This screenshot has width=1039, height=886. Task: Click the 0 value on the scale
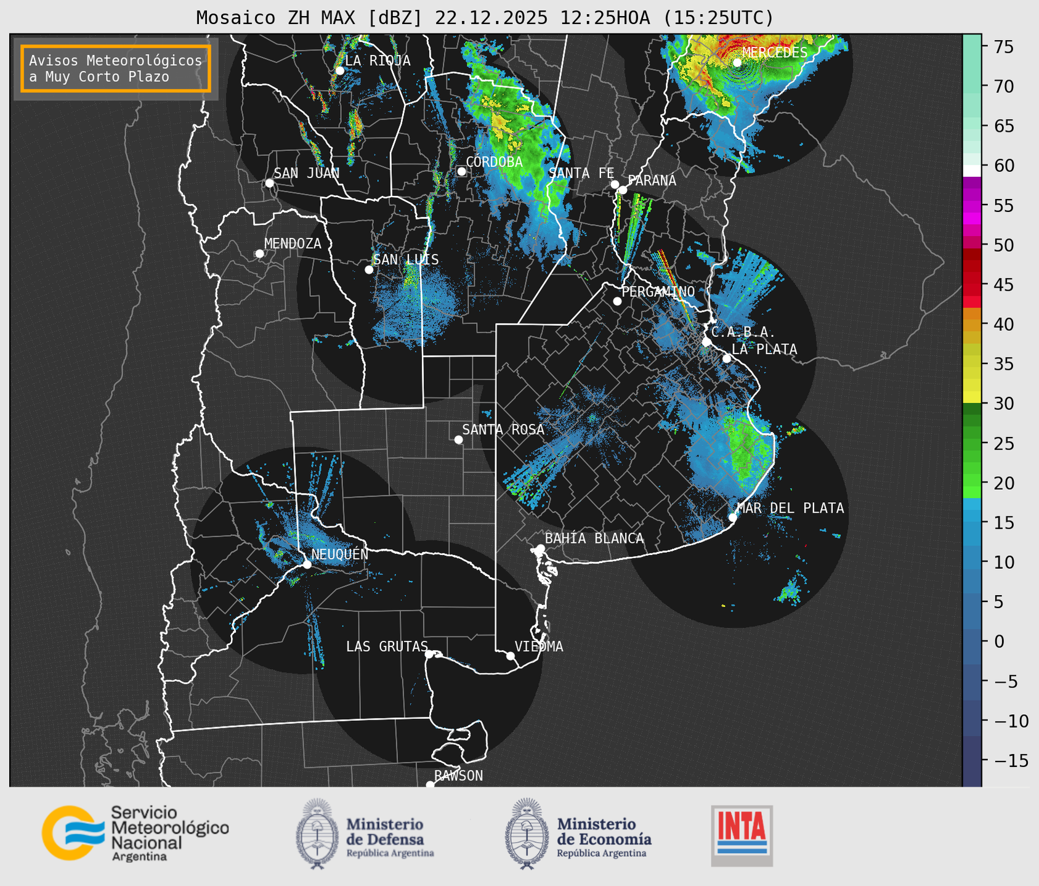(998, 641)
